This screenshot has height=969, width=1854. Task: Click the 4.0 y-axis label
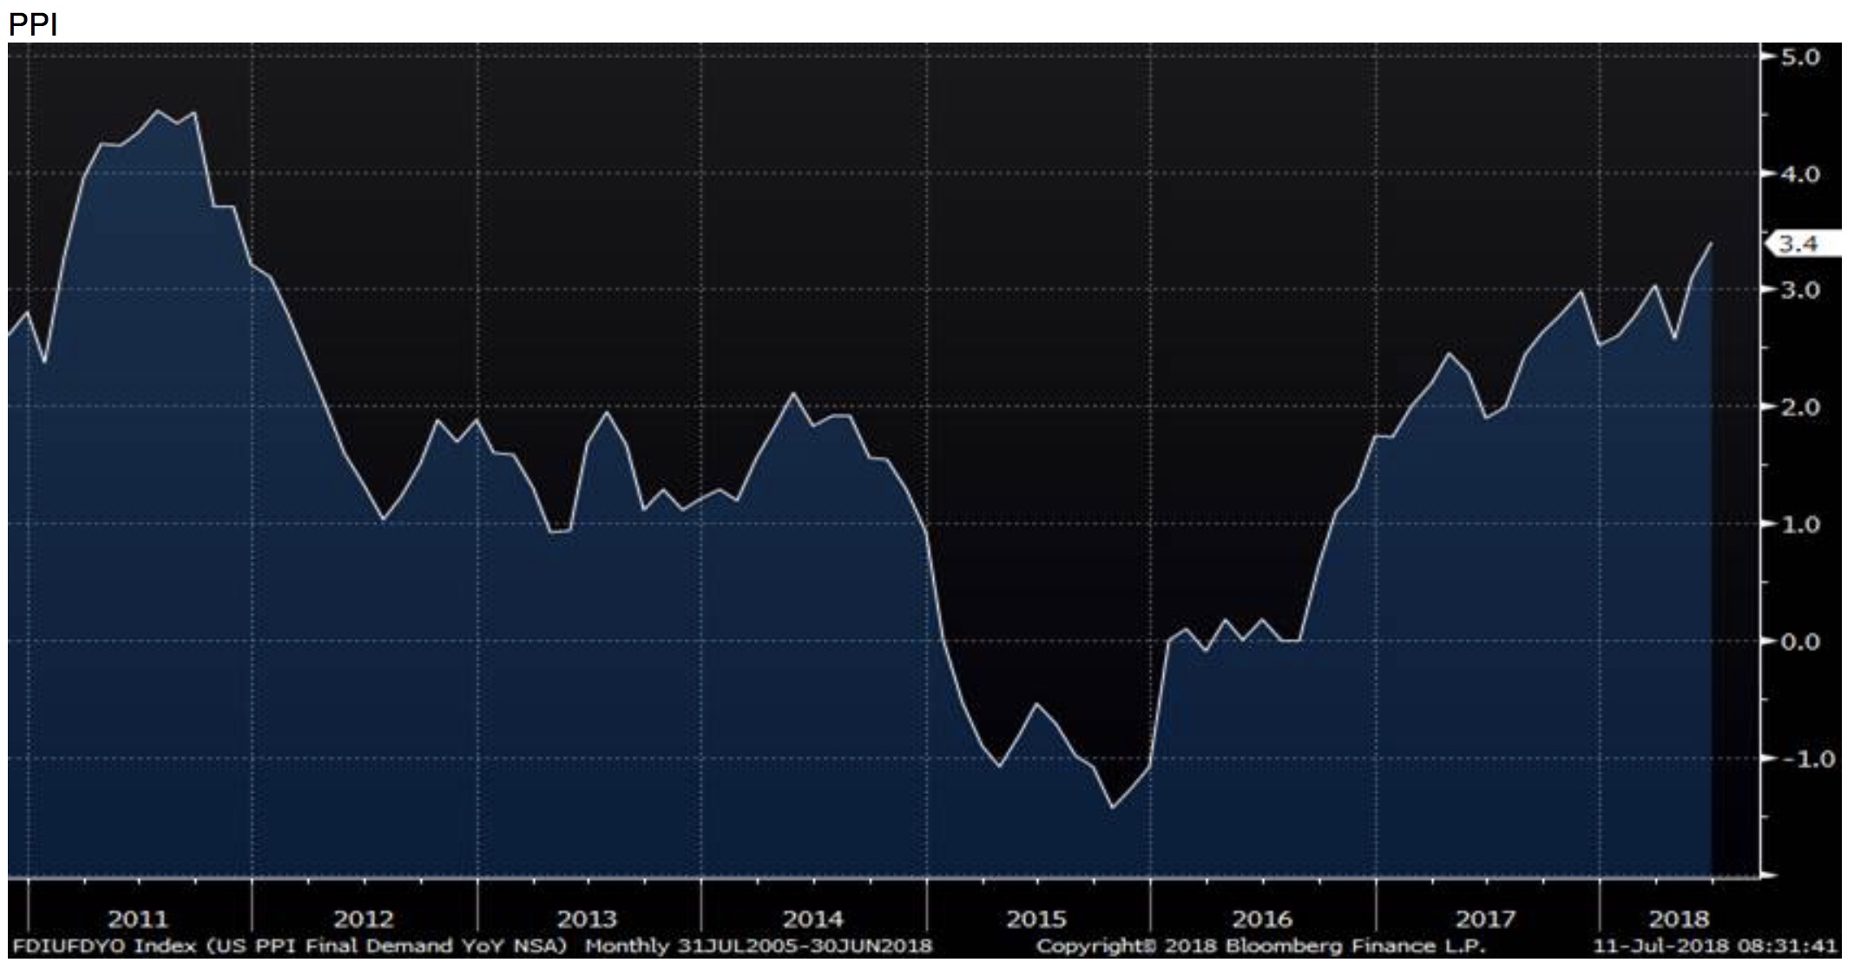point(1801,175)
